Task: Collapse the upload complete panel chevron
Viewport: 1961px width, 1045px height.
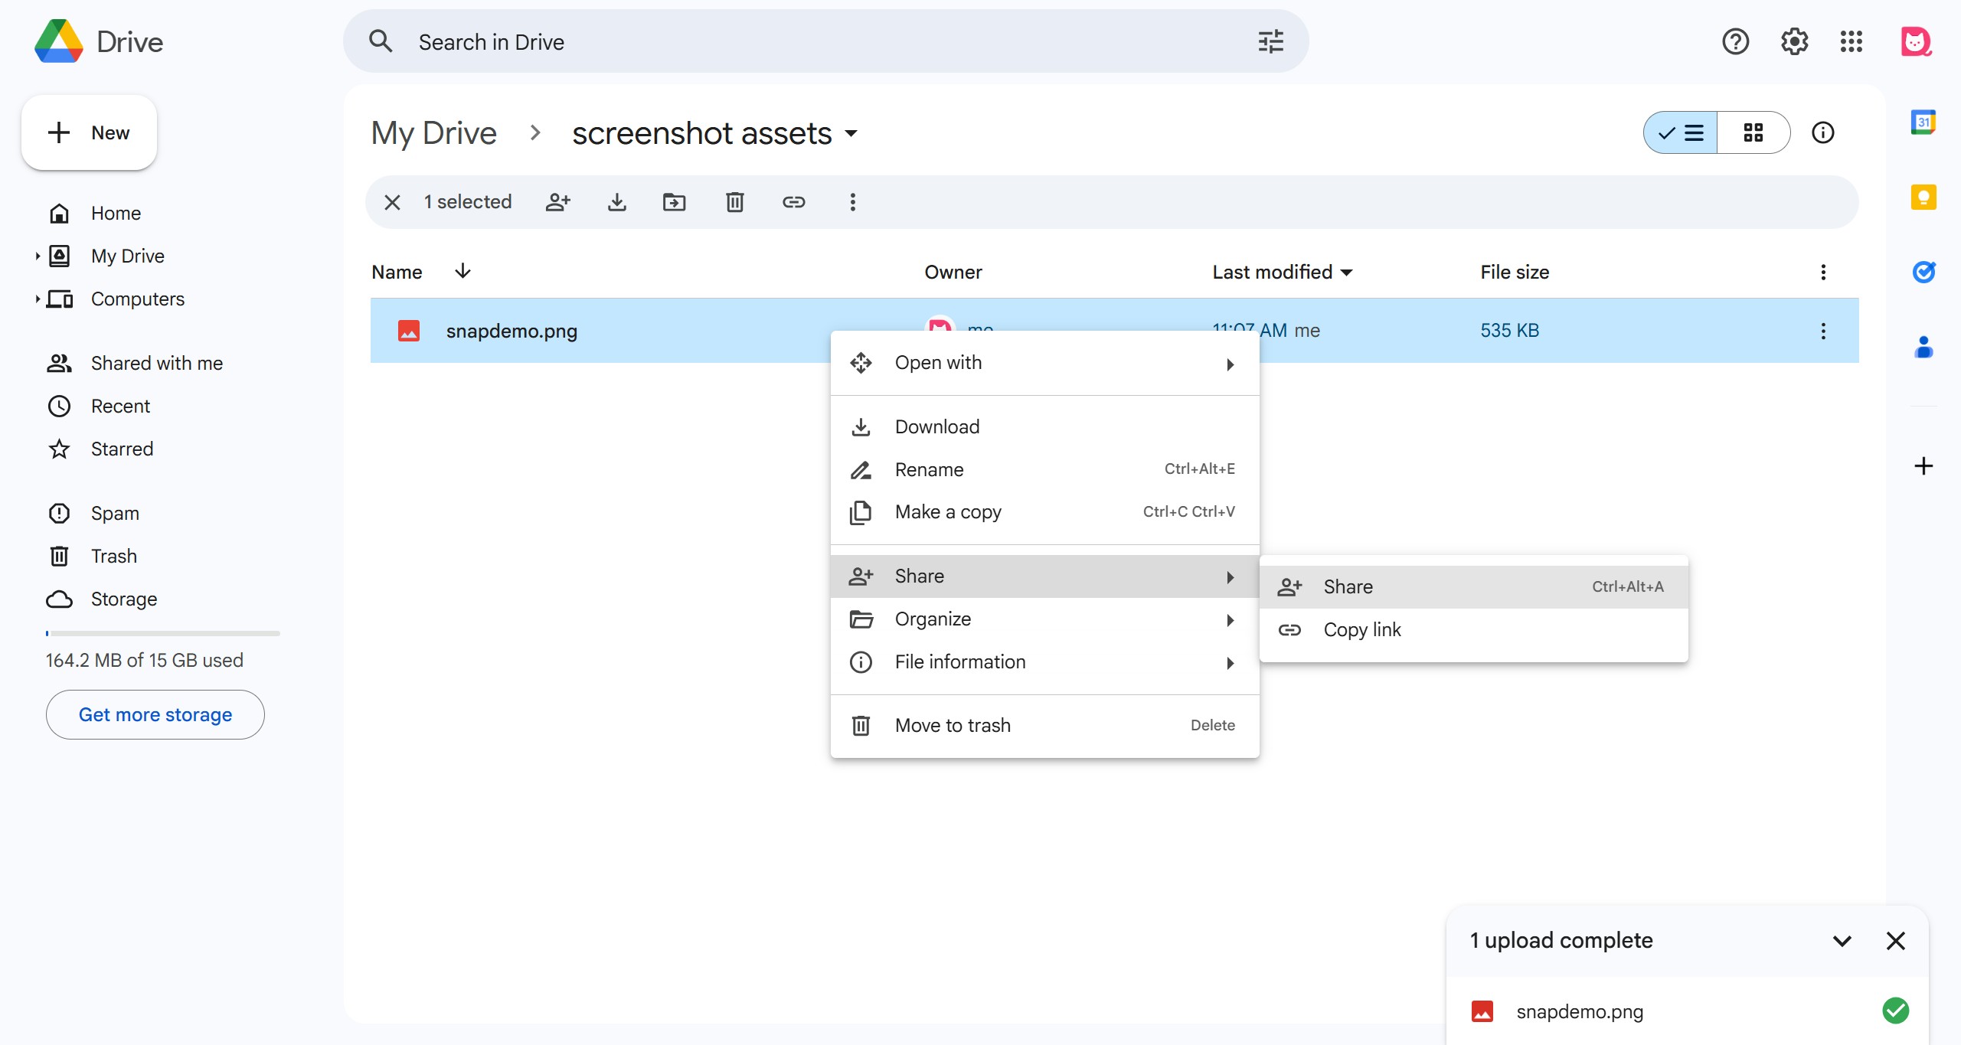Action: pos(1842,940)
